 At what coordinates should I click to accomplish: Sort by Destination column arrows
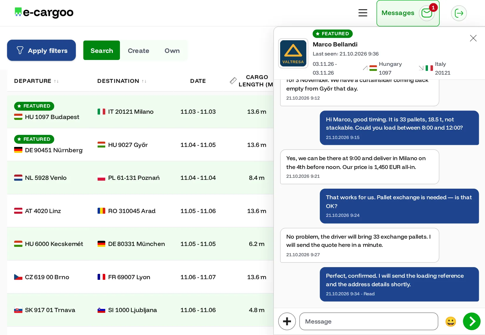tap(144, 81)
